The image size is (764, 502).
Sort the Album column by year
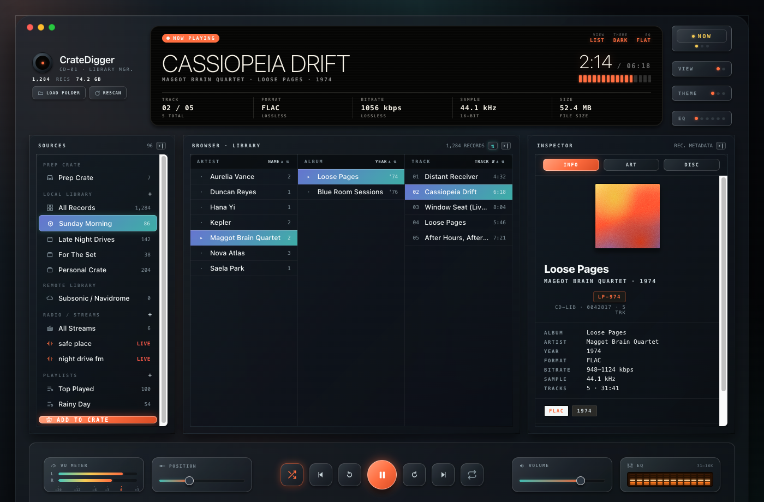coord(385,162)
